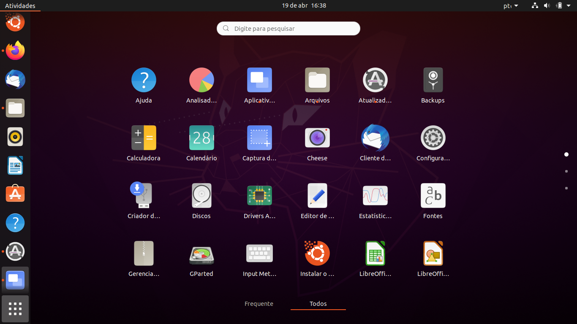Go to the third app page indicator dot
Image resolution: width=577 pixels, height=324 pixels.
pyautogui.click(x=566, y=188)
